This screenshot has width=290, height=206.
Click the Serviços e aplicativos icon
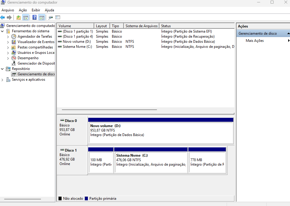tap(8, 80)
